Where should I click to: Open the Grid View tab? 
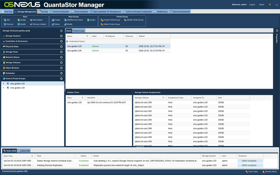(x=7, y=12)
